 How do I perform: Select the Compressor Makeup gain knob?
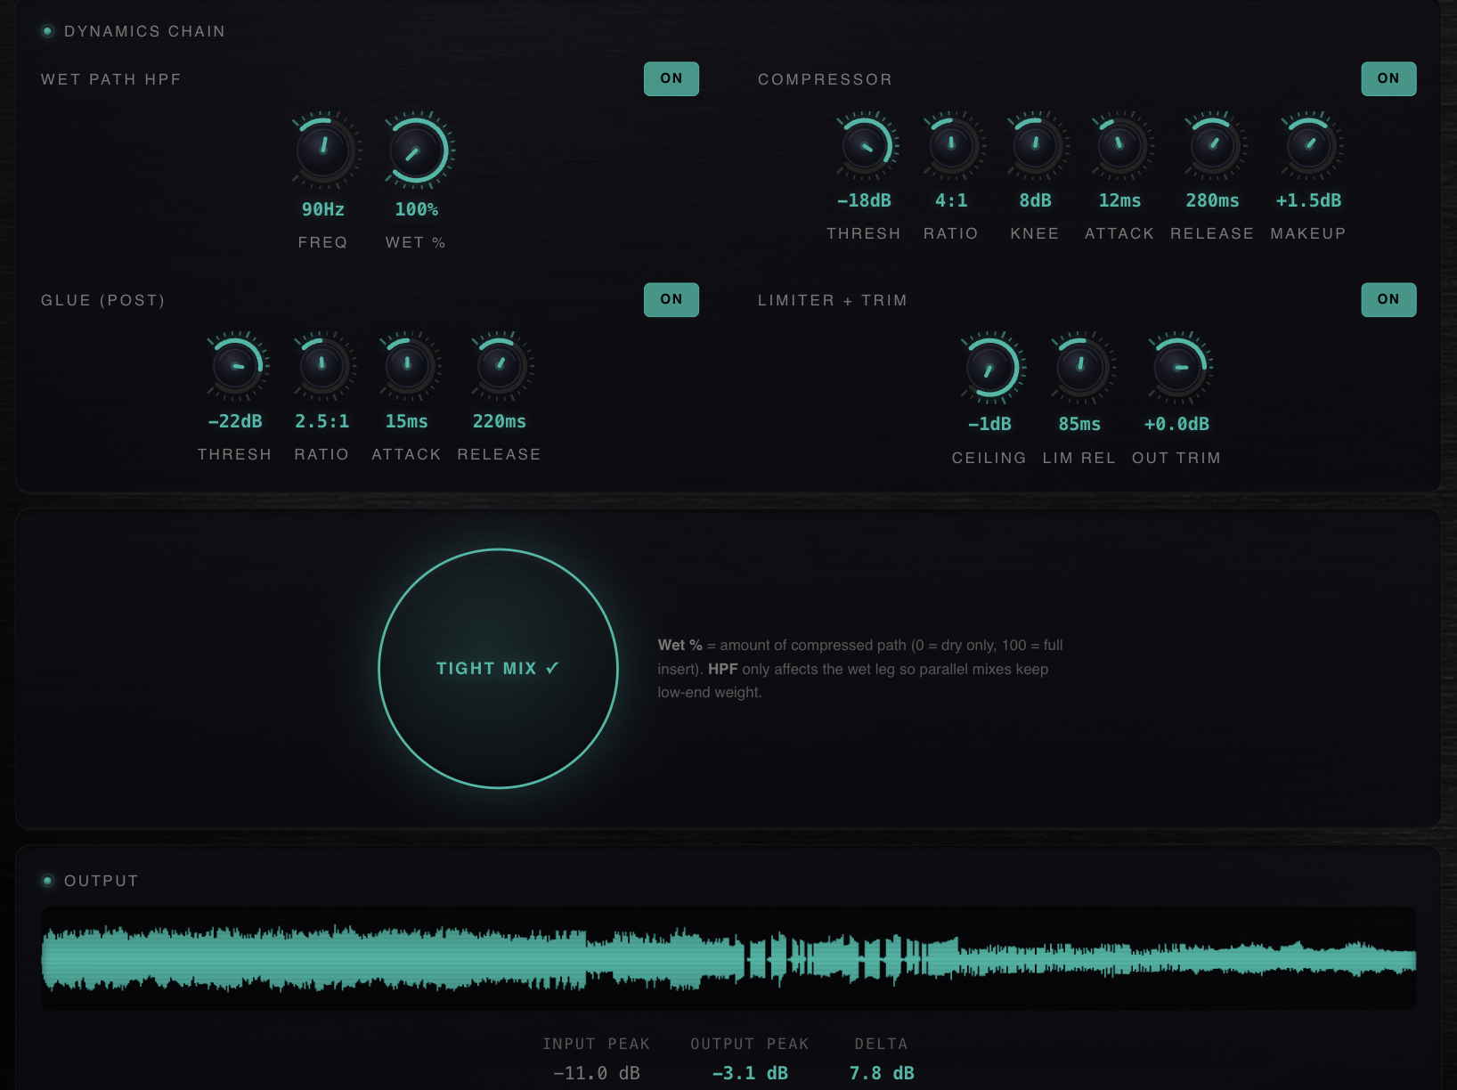point(1308,144)
